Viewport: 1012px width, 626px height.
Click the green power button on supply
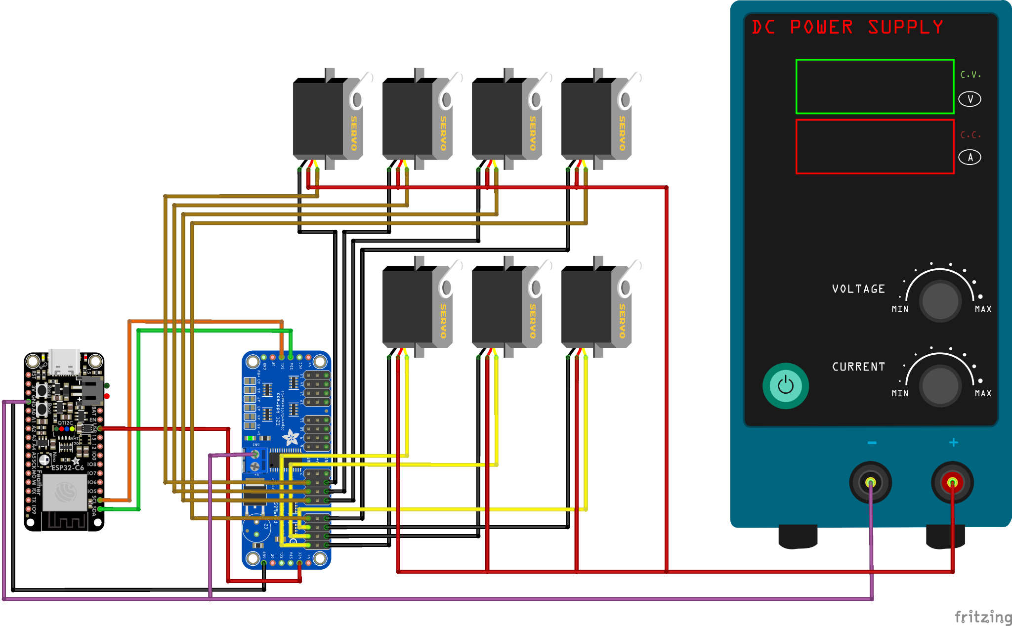click(x=785, y=385)
